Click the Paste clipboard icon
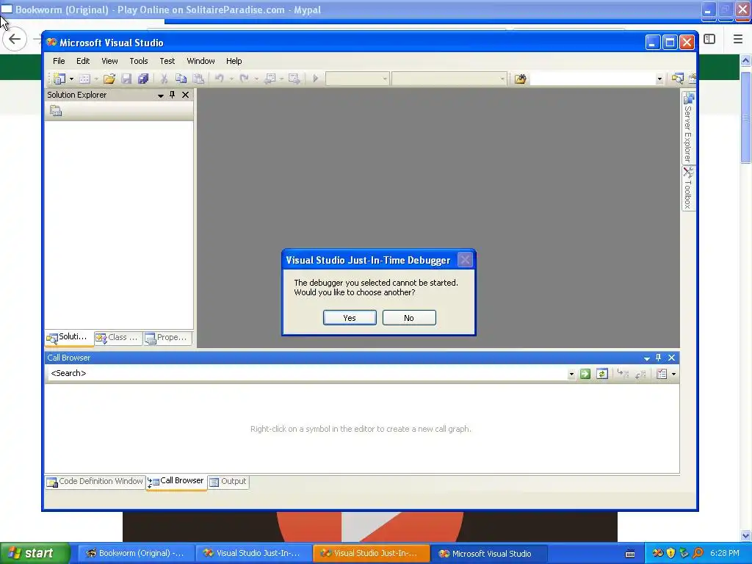The image size is (752, 564). pyautogui.click(x=198, y=79)
